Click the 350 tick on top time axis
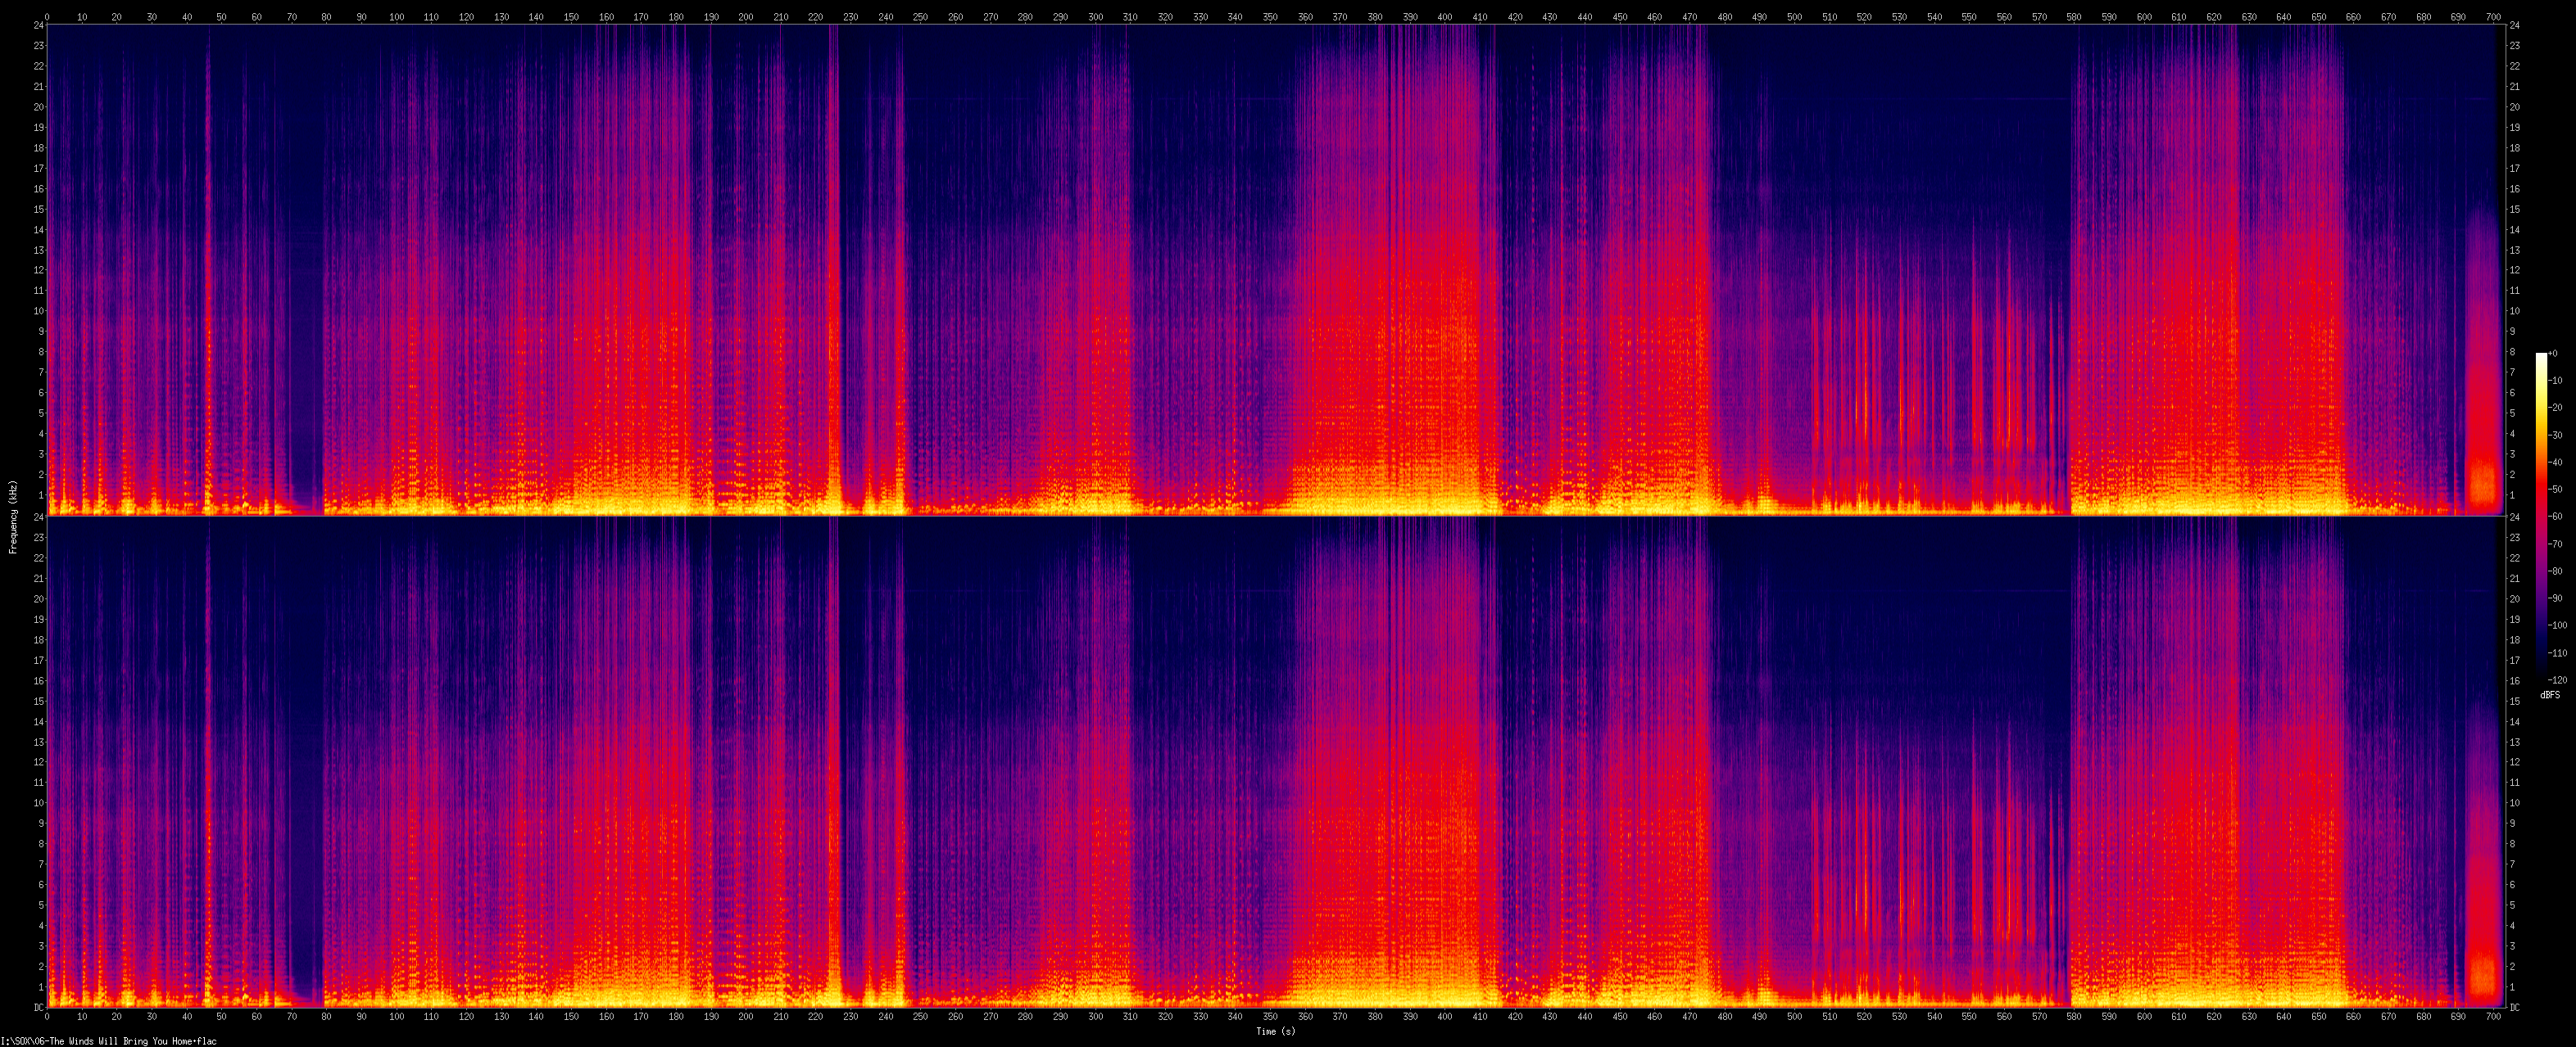This screenshot has height=1047, width=2576. [x=1270, y=17]
